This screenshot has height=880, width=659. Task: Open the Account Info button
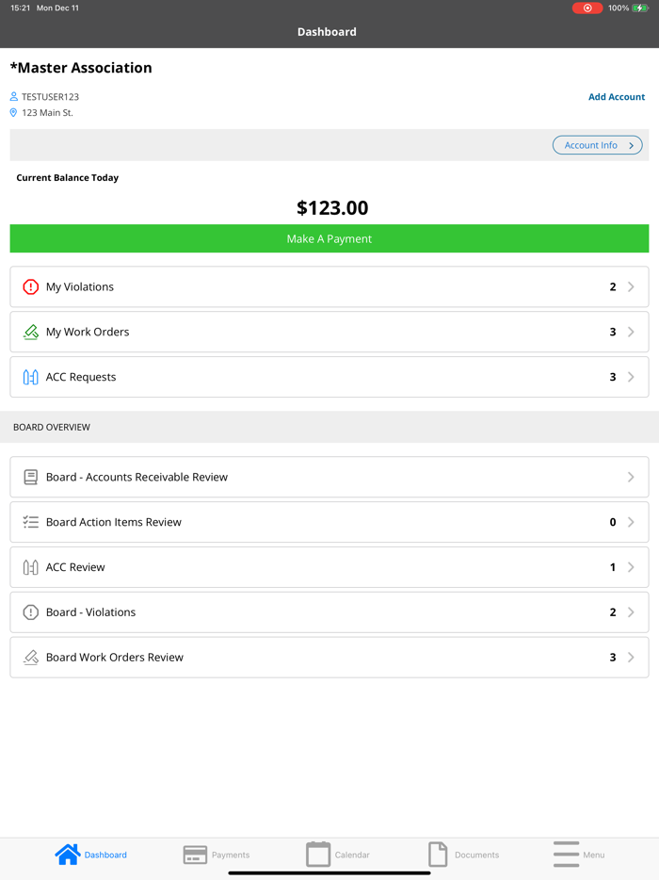598,145
